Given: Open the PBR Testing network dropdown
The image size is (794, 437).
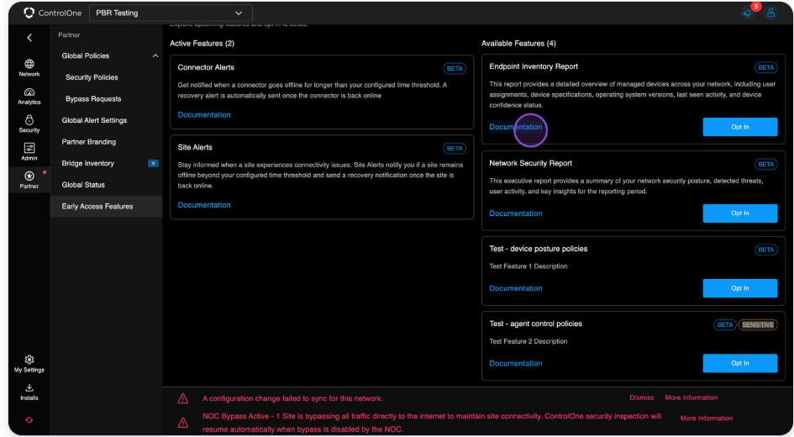Looking at the screenshot, I should (x=171, y=13).
